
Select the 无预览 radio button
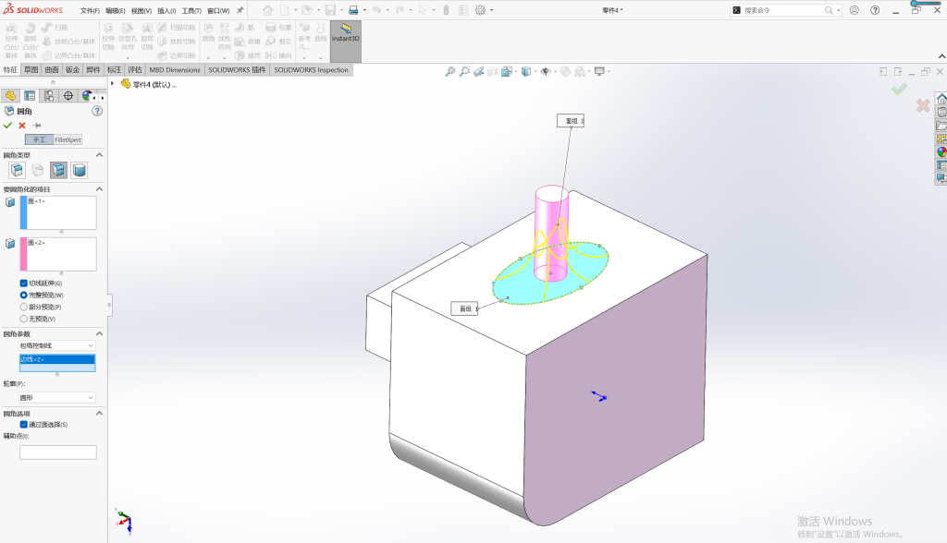(23, 320)
